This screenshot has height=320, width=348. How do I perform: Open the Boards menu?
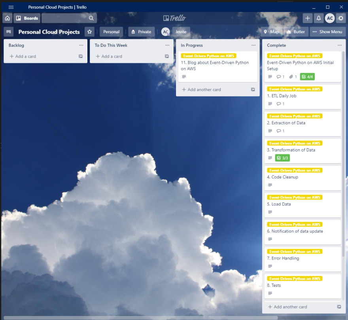coord(27,18)
